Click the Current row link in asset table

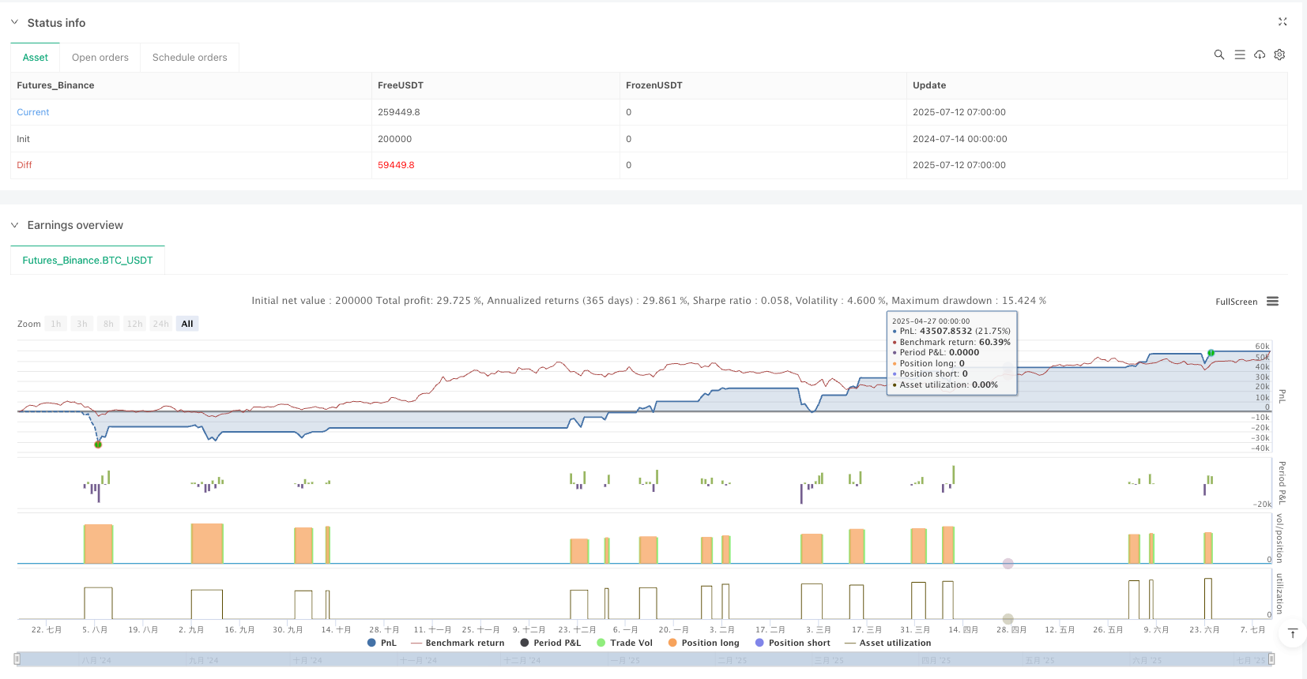[x=33, y=112]
